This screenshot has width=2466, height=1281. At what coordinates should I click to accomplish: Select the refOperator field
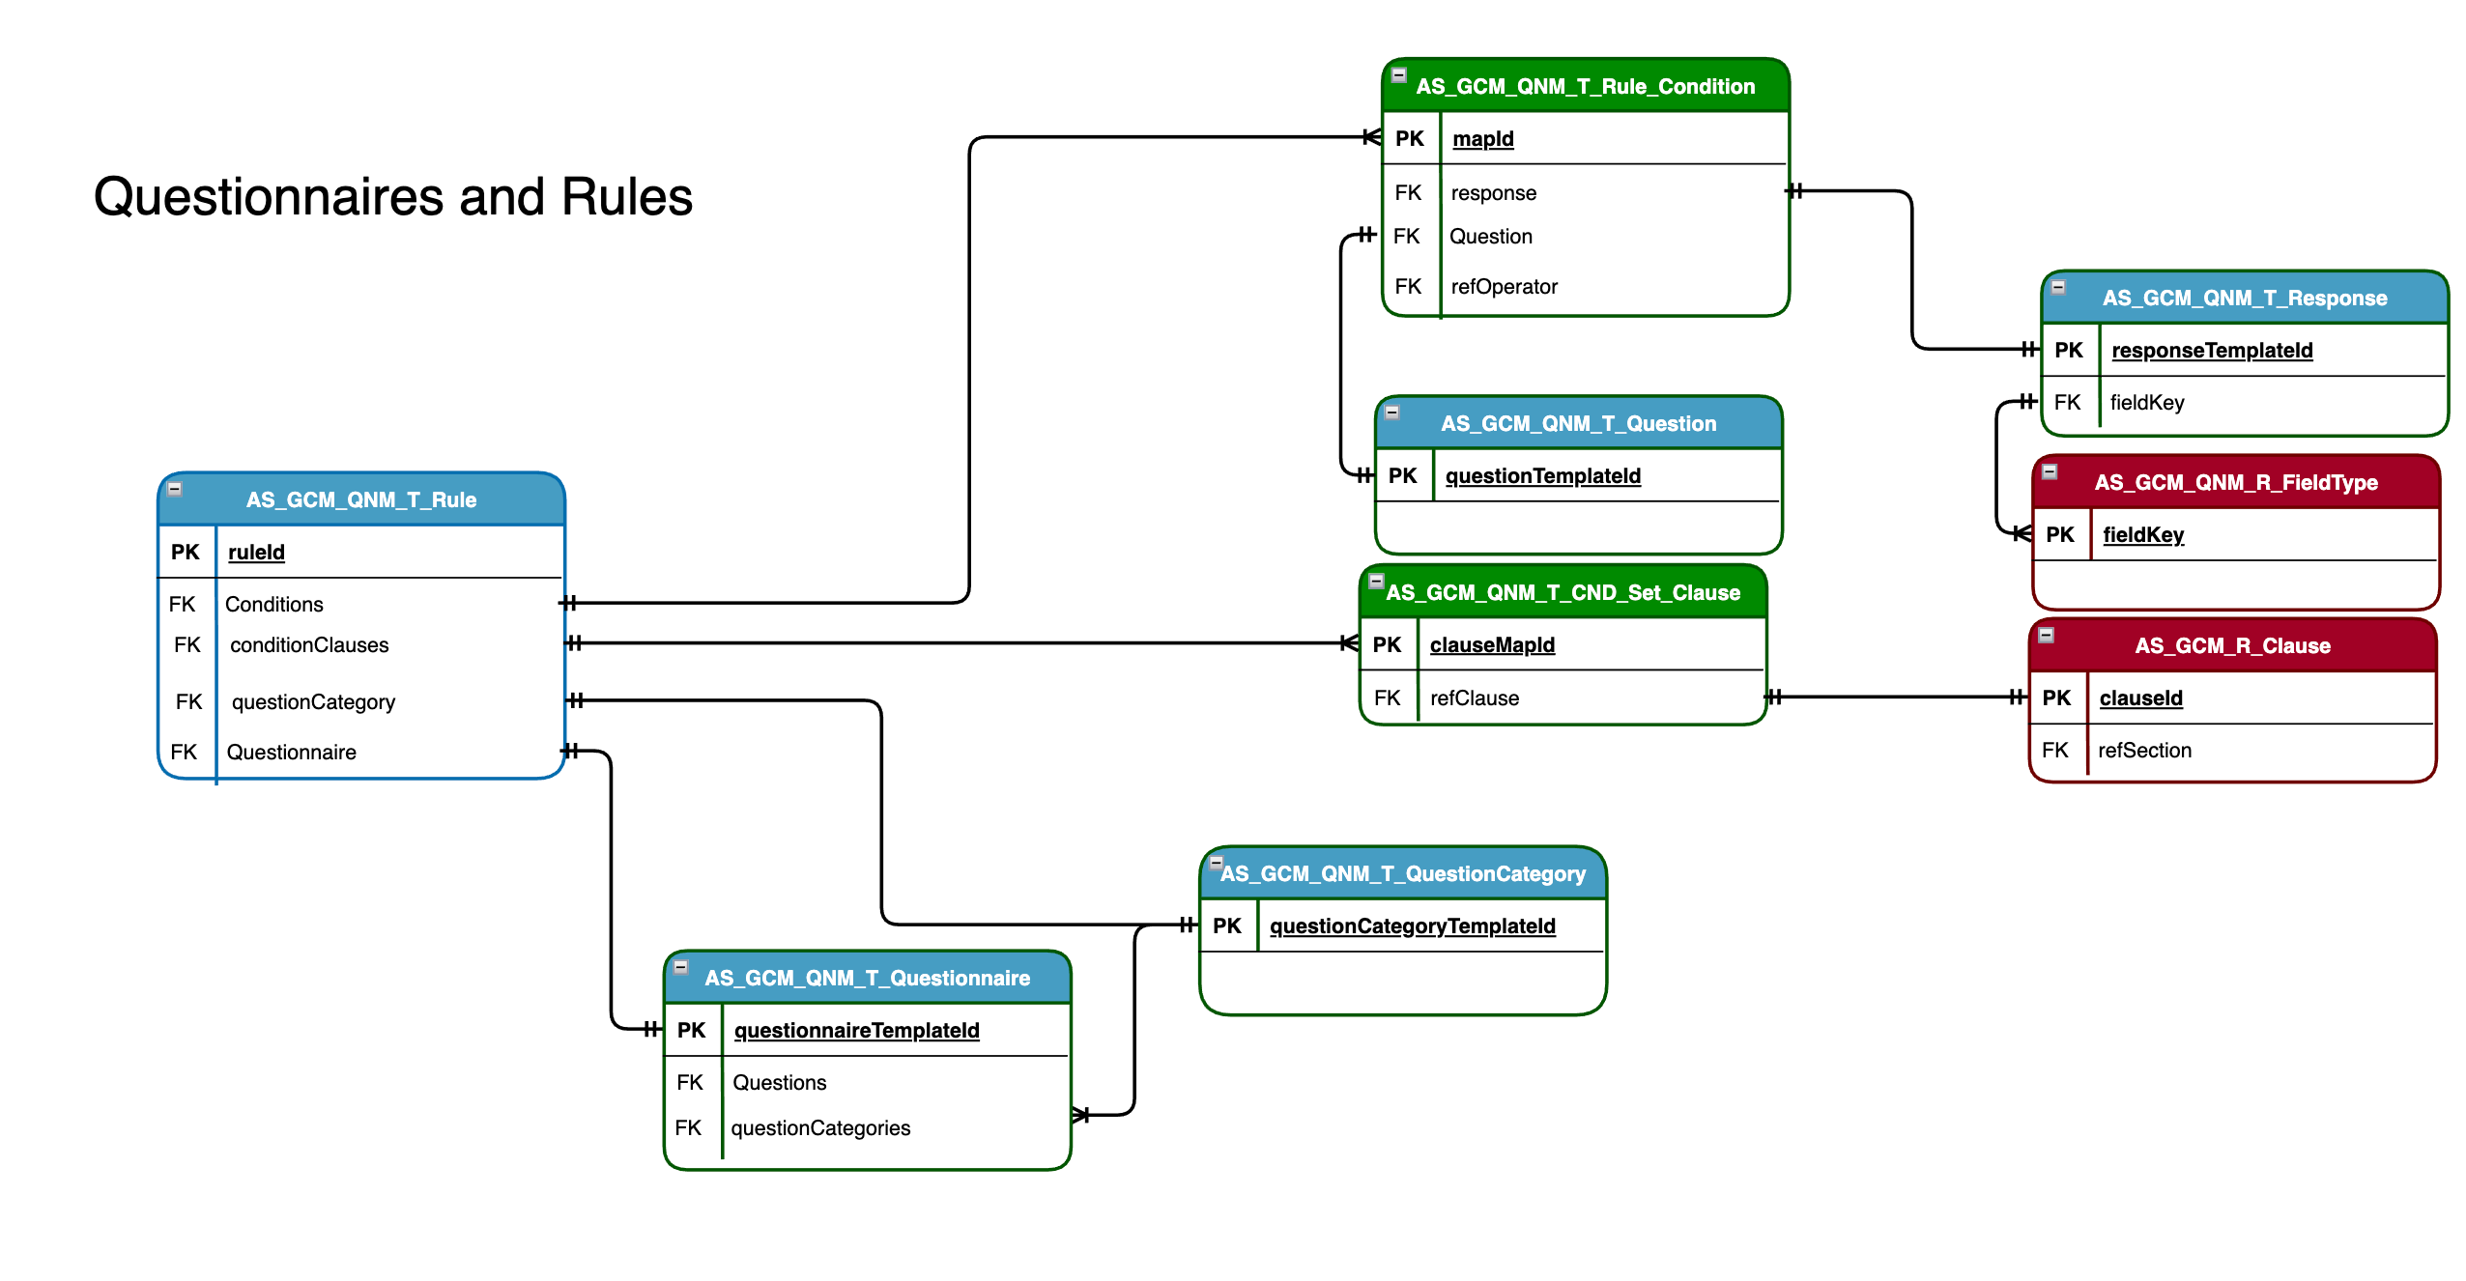[x=1505, y=287]
